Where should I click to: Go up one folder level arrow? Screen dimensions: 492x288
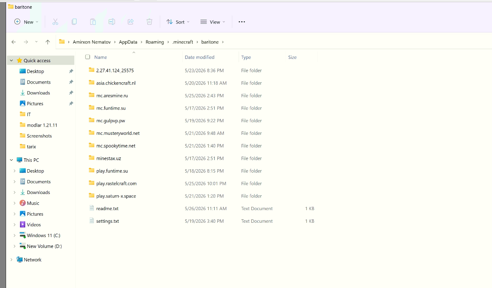(48, 42)
